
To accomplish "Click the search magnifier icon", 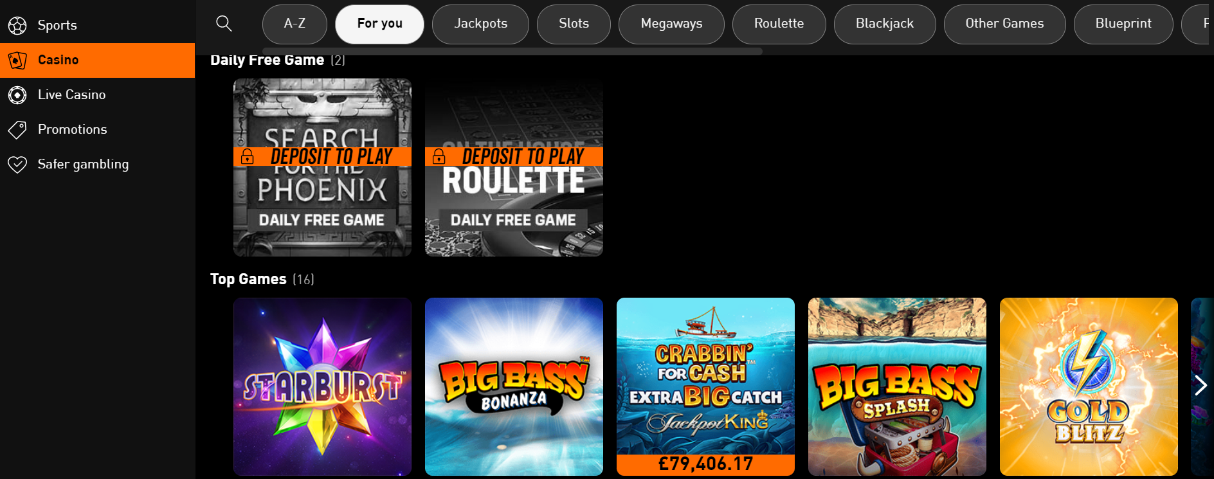I will 224,24.
